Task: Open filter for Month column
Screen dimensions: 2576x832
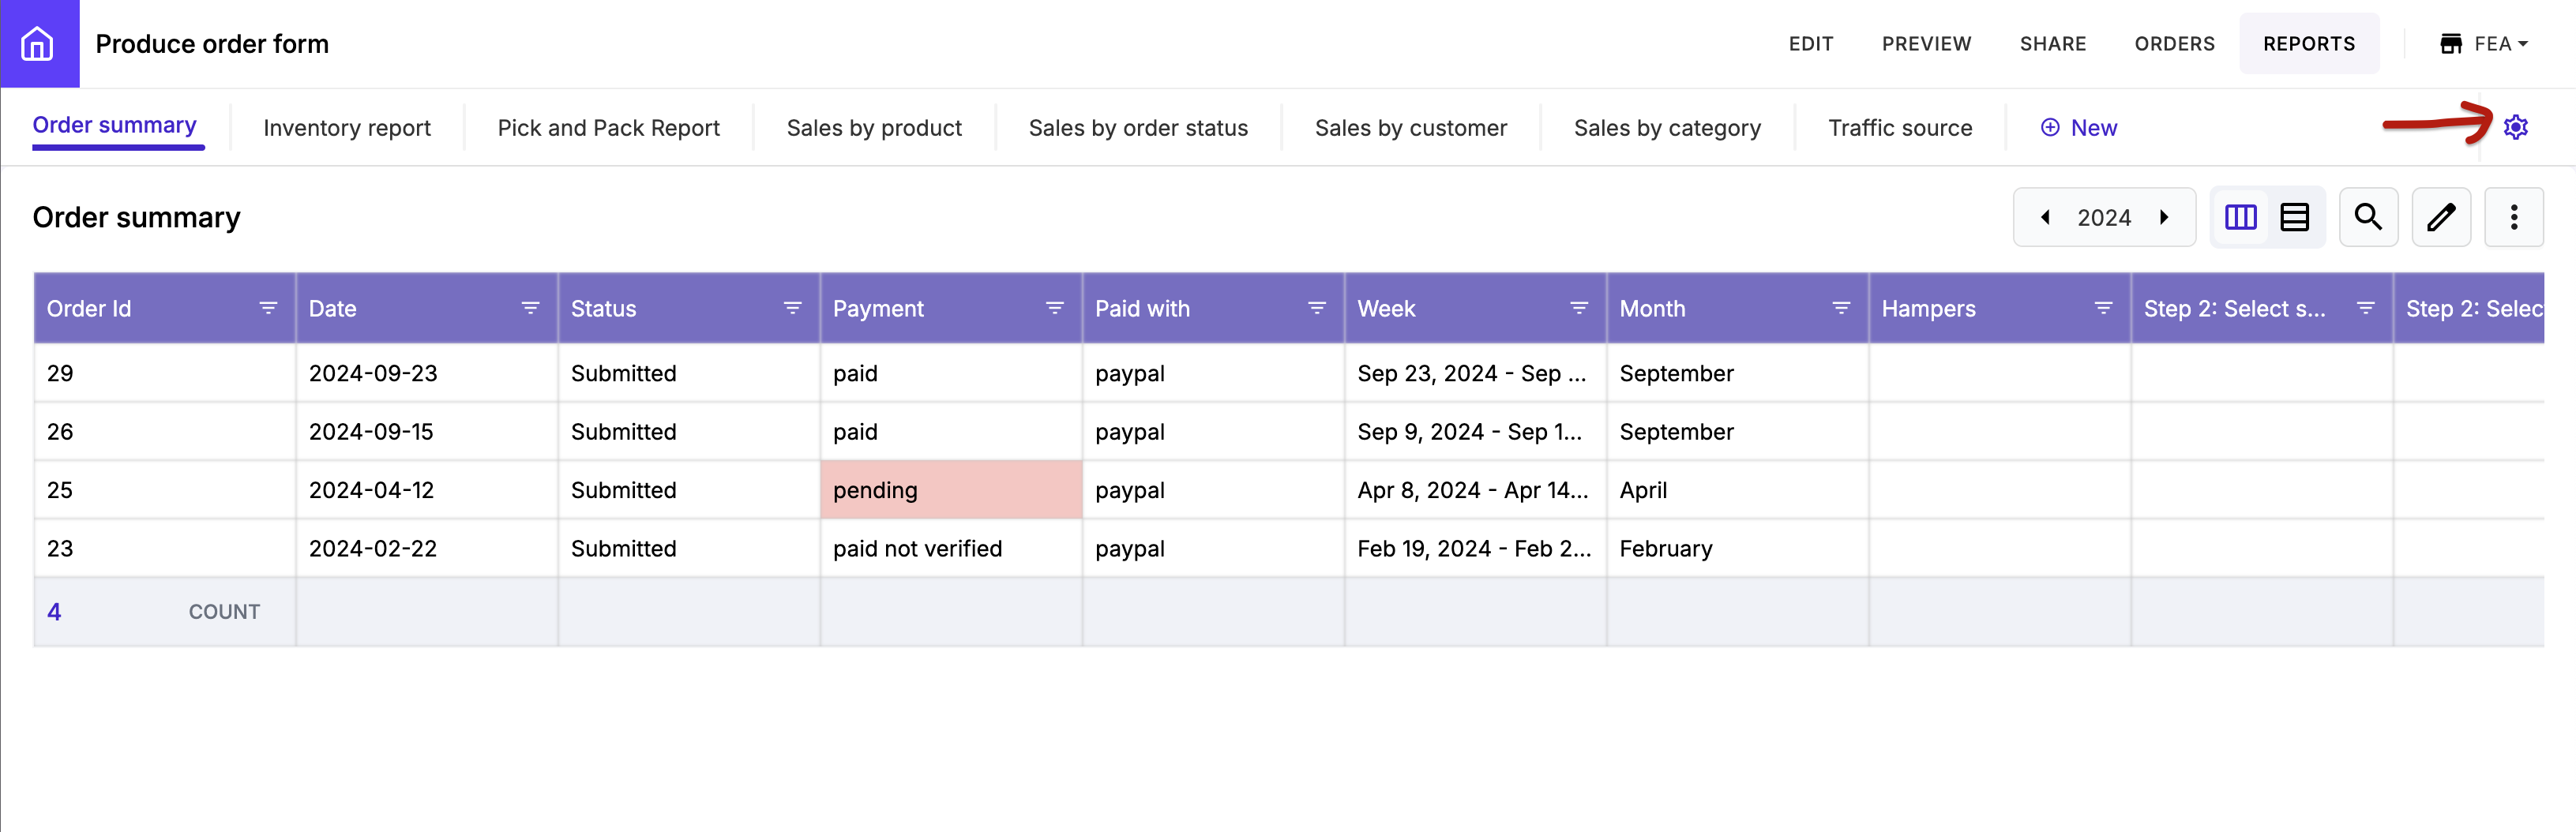Action: [1840, 308]
